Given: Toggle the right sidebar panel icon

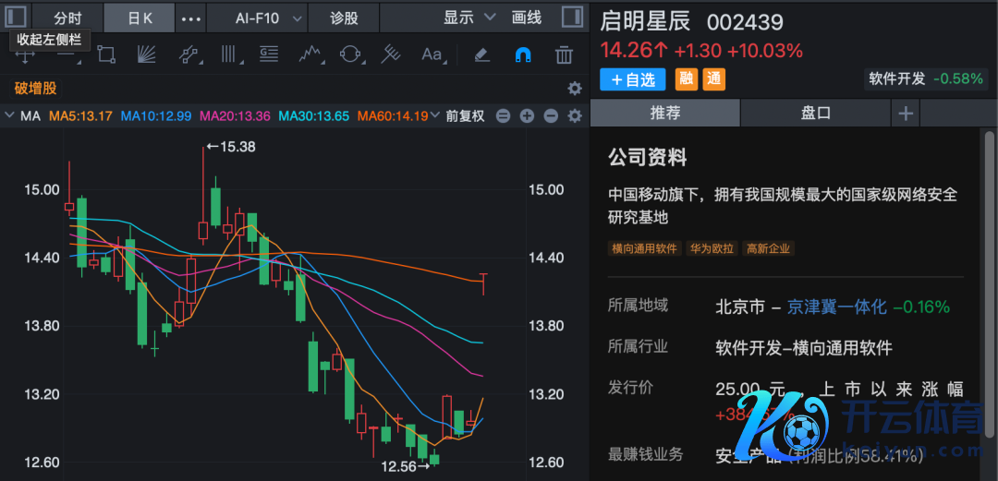Looking at the screenshot, I should [x=573, y=18].
